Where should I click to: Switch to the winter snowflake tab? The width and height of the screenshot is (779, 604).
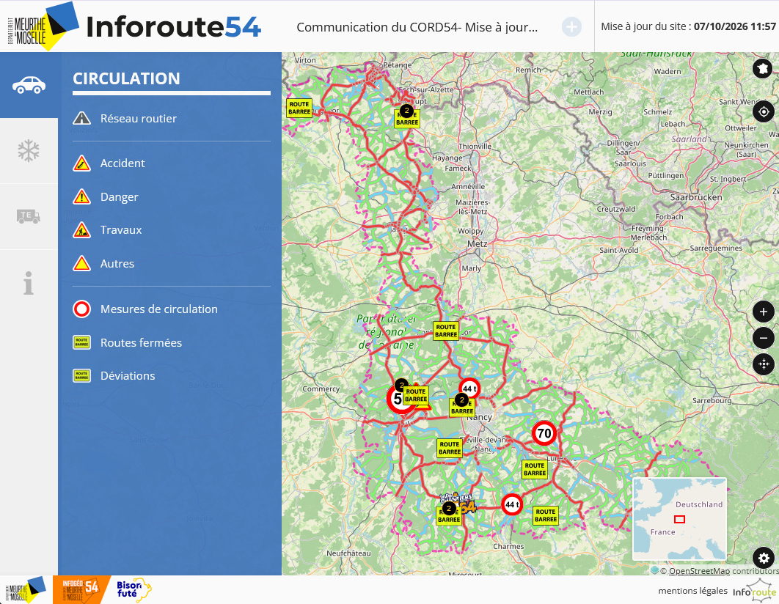pyautogui.click(x=29, y=151)
